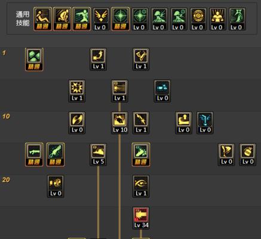Click the green four-diamond mastered skill

(x=34, y=59)
